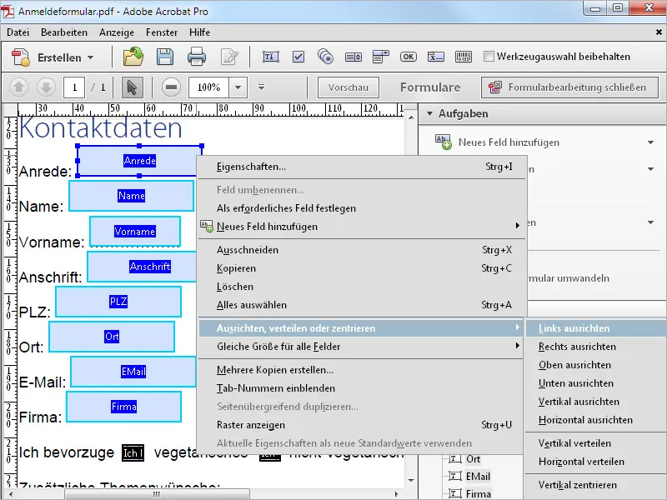Select the digital signature field tool icon
Screen dimensions: 667x500
click(x=435, y=57)
